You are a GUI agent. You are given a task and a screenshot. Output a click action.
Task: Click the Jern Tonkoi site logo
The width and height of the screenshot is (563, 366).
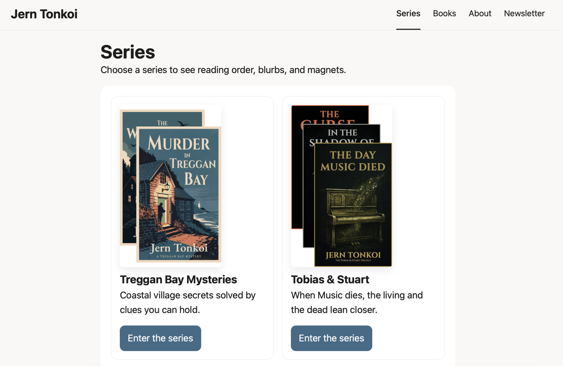pos(44,14)
